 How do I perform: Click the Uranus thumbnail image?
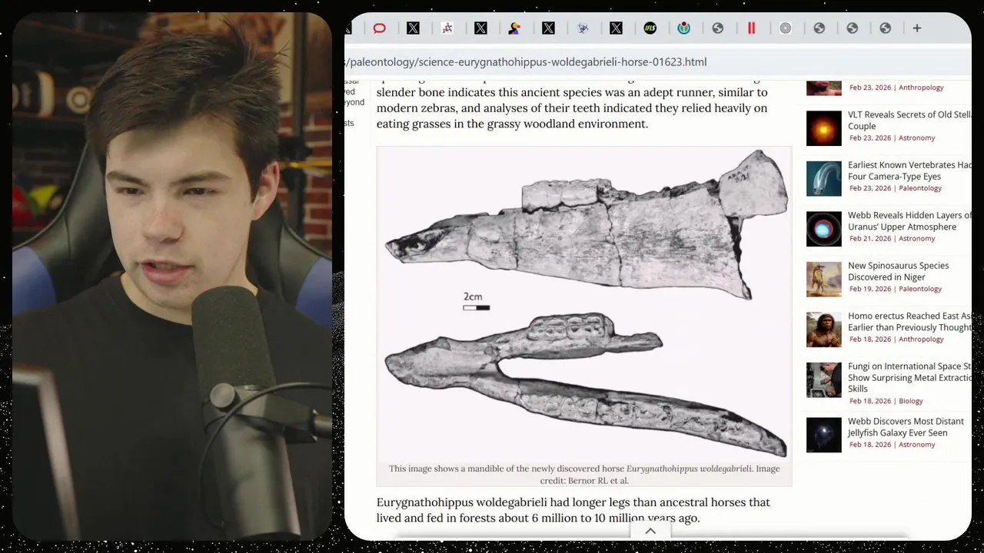[x=823, y=229]
